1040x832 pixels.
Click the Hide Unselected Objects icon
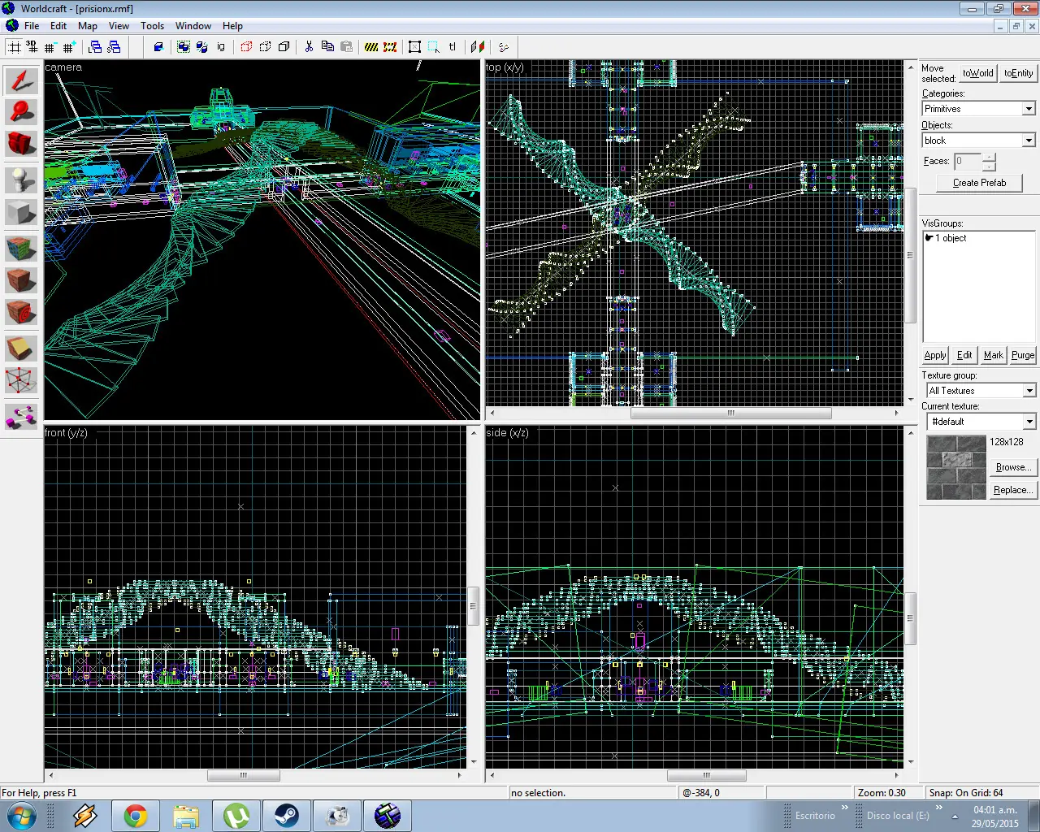[x=265, y=47]
